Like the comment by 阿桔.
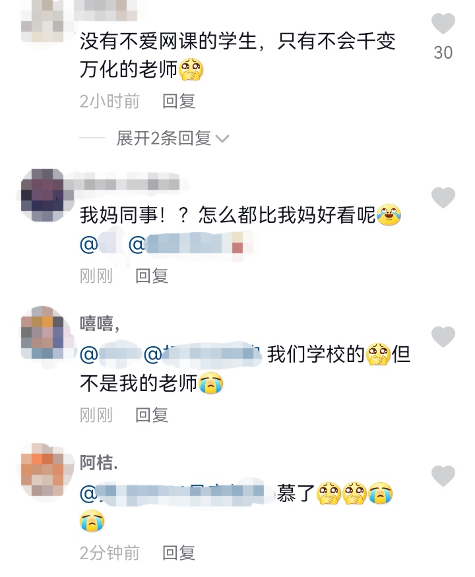The image size is (475, 577). [x=443, y=476]
